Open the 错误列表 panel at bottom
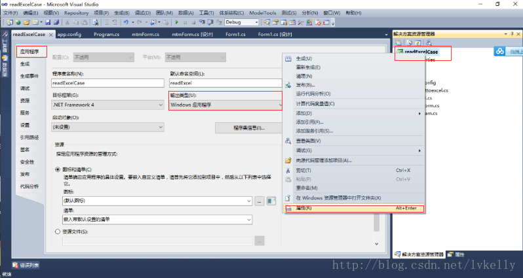Image resolution: width=523 pixels, height=278 pixels. (x=26, y=266)
